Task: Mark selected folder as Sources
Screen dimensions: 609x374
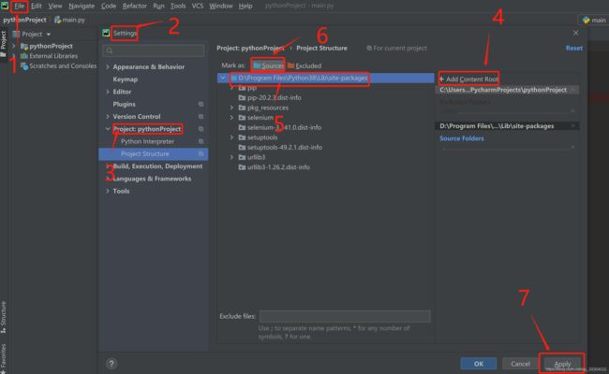Action: point(268,65)
